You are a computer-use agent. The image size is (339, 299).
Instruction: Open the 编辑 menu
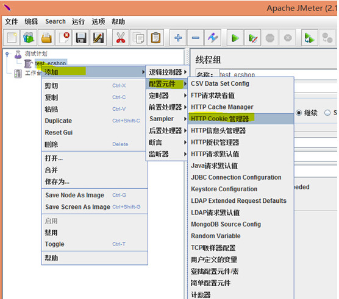(x=31, y=21)
